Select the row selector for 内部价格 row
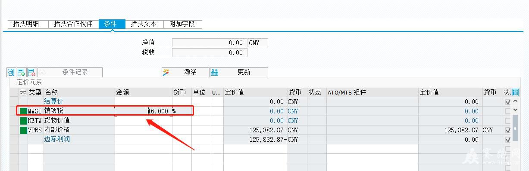The image size is (529, 171). pos(15,130)
